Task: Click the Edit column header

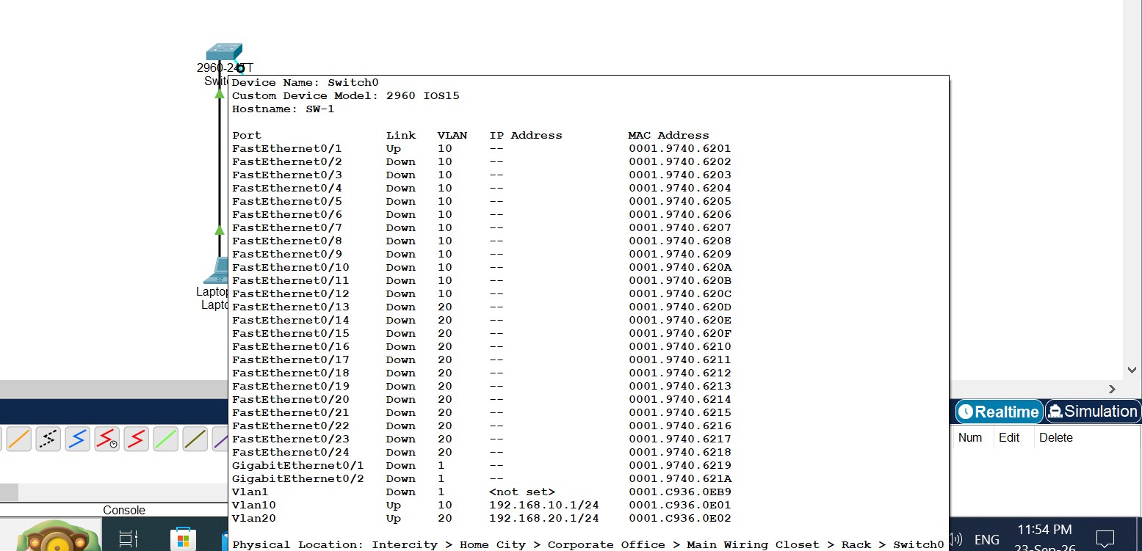Action: tap(1009, 437)
